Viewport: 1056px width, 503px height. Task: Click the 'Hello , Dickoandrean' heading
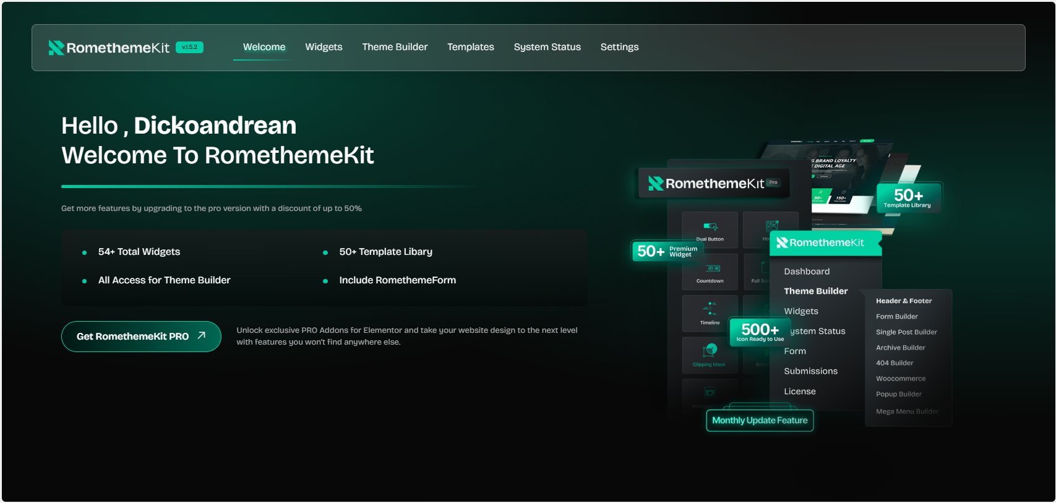tap(179, 126)
